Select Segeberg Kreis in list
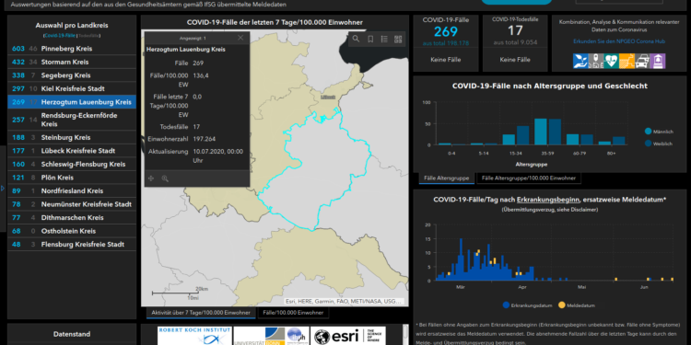The width and height of the screenshot is (691, 345). pos(72,75)
